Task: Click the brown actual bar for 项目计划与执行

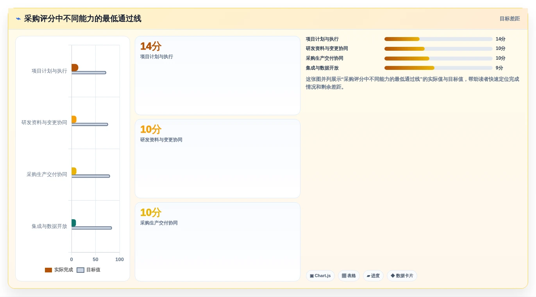Action: [75, 68]
